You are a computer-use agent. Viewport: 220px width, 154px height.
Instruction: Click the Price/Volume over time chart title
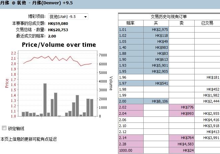click(59, 44)
